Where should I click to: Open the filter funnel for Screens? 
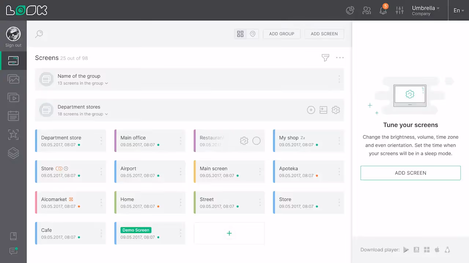(x=325, y=58)
